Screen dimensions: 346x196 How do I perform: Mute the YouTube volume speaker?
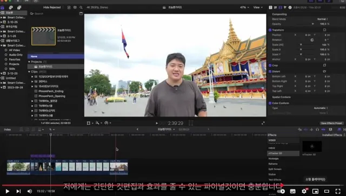click(x=30, y=191)
